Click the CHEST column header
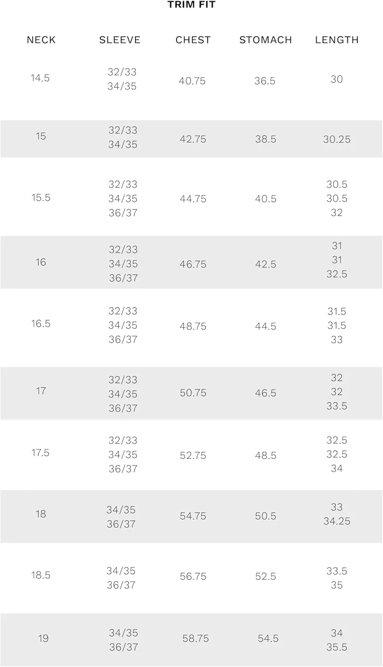The image size is (383, 667). pyautogui.click(x=193, y=40)
